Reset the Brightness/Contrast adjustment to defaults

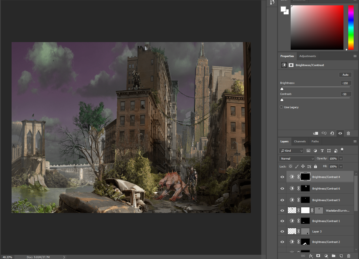(x=332, y=133)
